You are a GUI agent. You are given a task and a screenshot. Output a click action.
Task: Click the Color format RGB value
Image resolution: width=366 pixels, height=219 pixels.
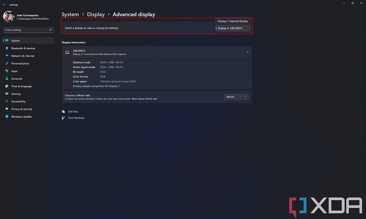pos(102,77)
